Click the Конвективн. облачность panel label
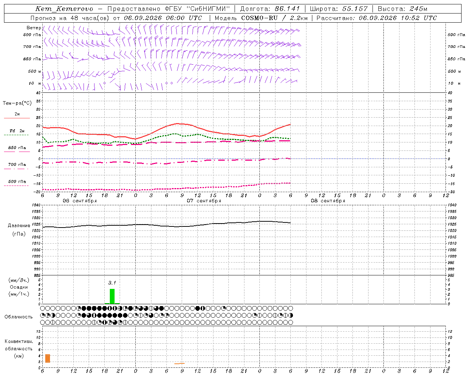The image size is (467, 374). coord(19,348)
